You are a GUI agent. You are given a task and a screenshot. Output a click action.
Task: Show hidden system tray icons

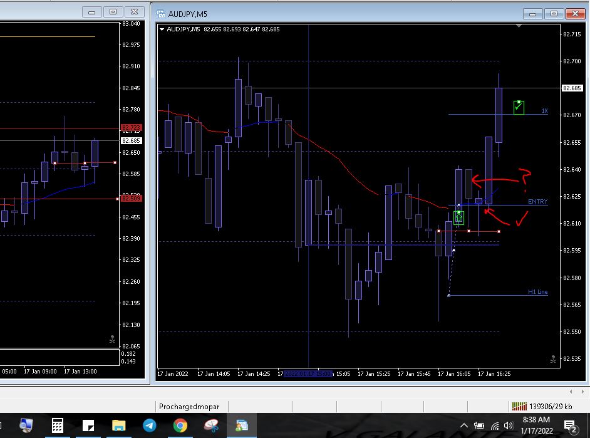click(464, 425)
